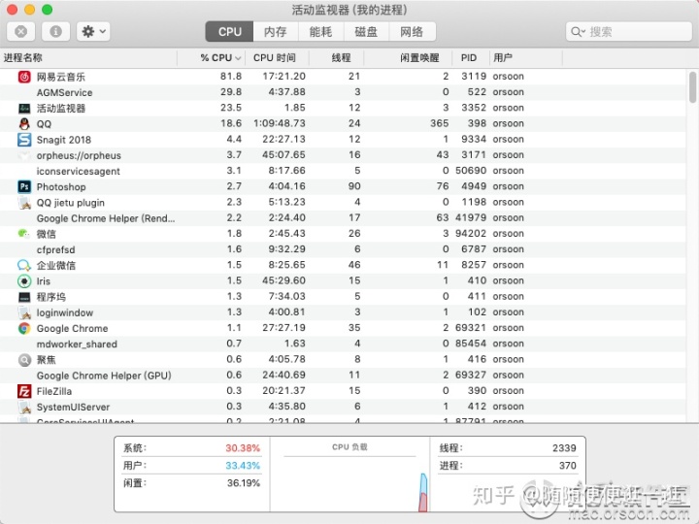Click the 程序坞 Dock icon
The width and height of the screenshot is (699, 524).
click(x=24, y=297)
